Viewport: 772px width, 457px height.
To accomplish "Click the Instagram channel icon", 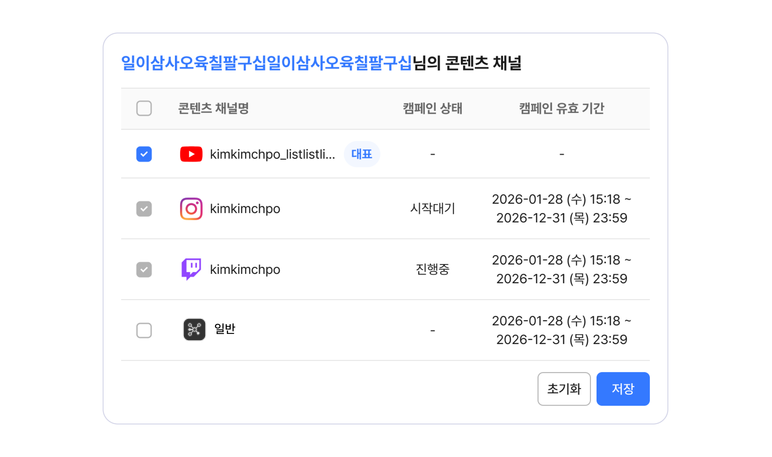I will [191, 209].
